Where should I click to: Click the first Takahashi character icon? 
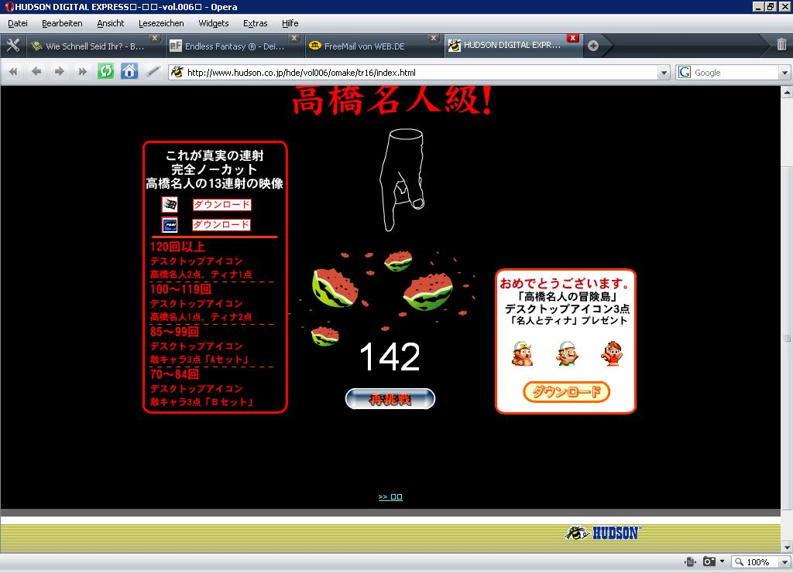pyautogui.click(x=523, y=353)
